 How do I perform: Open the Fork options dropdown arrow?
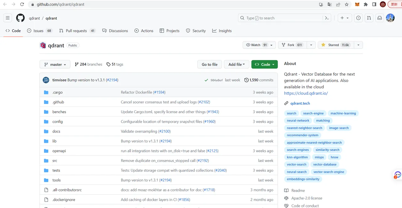coord(311,45)
